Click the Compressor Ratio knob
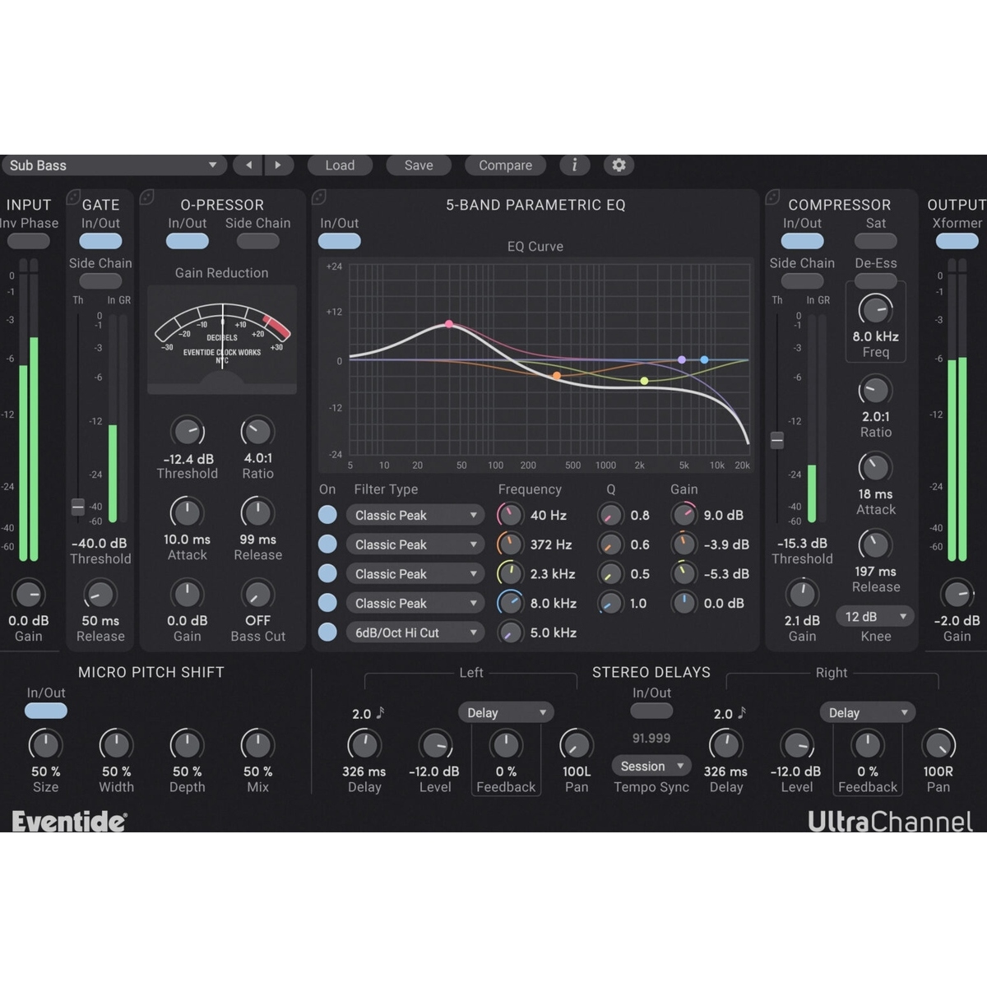This screenshot has height=987, width=987. (x=875, y=391)
